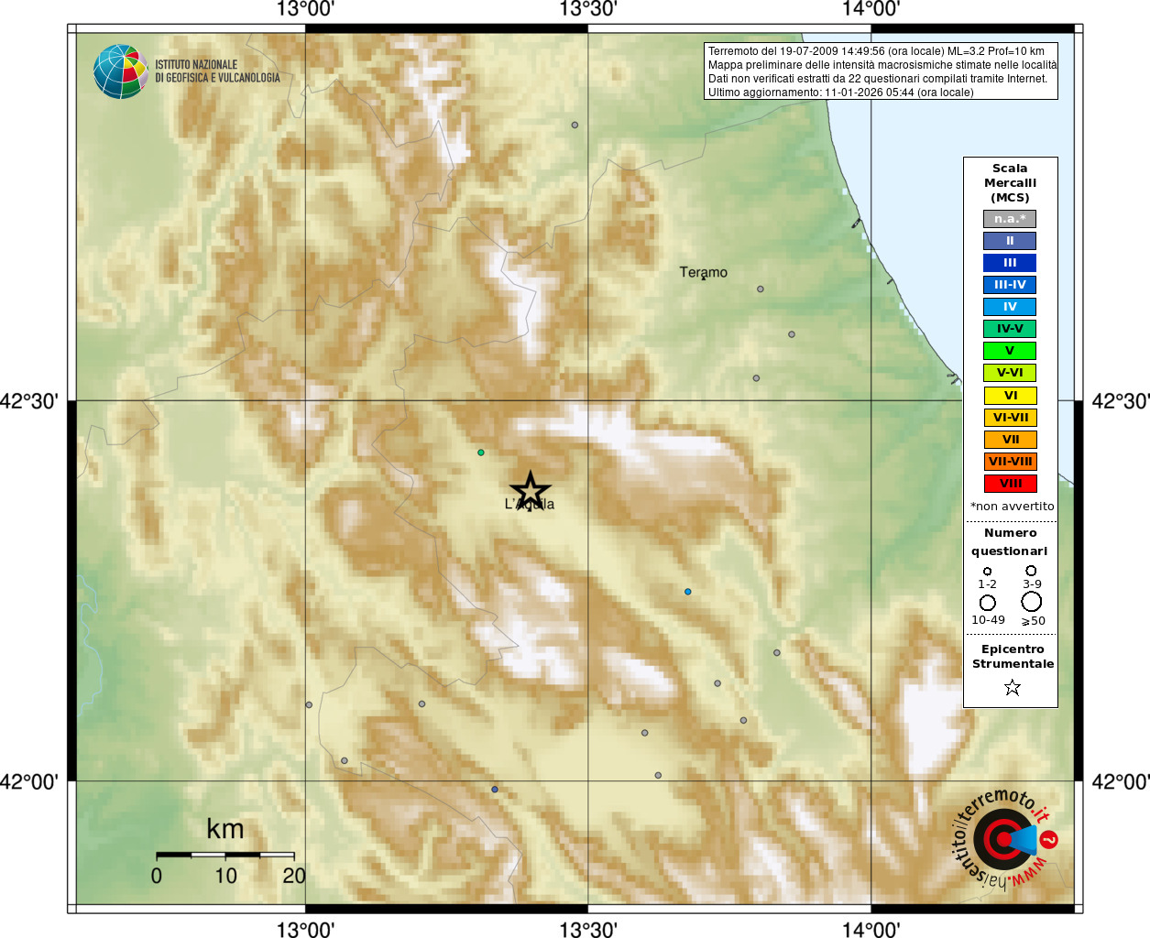Select the VI-VII legend swatch
Viewport: 1150px width, 938px height.
coord(1010,418)
